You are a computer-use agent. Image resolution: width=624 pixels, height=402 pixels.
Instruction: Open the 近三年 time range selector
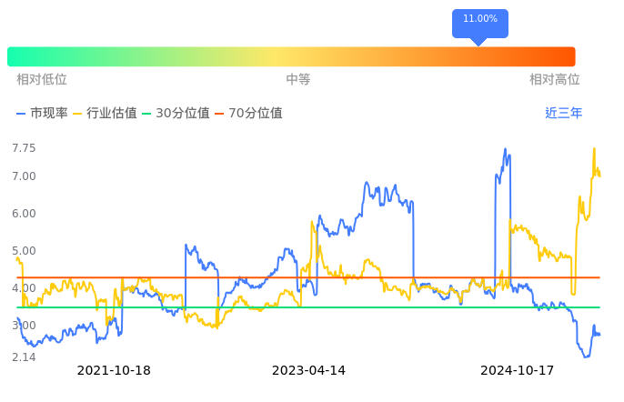click(x=563, y=114)
